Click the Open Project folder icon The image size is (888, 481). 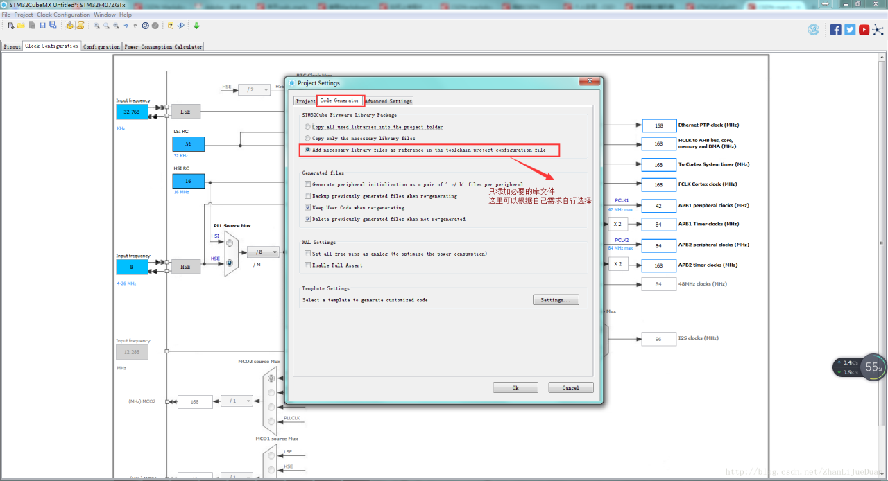tap(22, 26)
